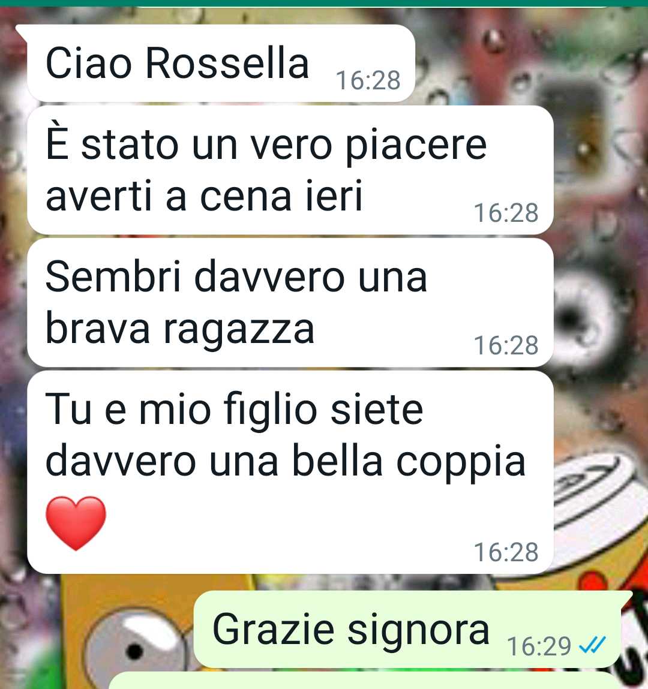
Task: Click the 16:28 timestamp below the heart emoji
Action: point(506,552)
